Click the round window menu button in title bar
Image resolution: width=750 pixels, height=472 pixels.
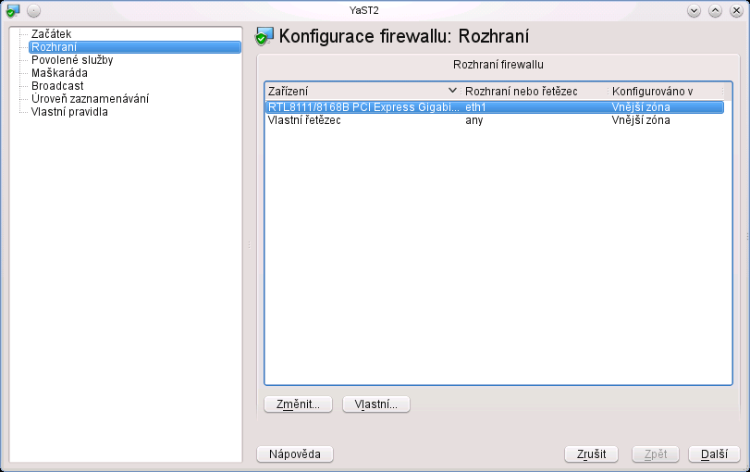[x=33, y=10]
